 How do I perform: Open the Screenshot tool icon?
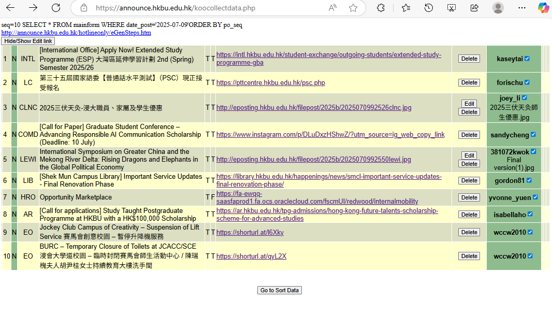click(x=452, y=8)
